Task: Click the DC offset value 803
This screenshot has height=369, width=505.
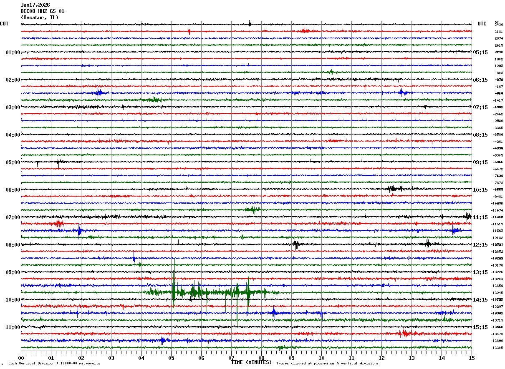Action: pyautogui.click(x=500, y=73)
